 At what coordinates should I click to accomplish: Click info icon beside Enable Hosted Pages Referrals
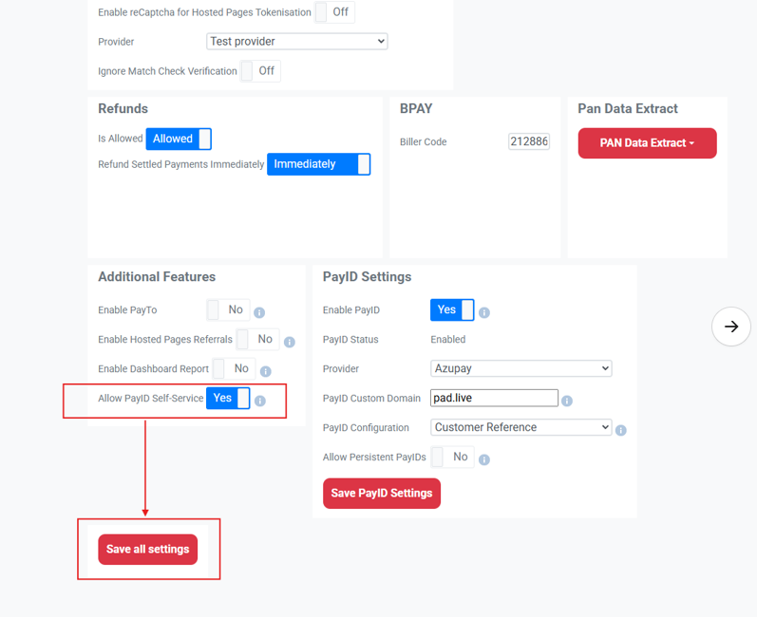coord(290,342)
